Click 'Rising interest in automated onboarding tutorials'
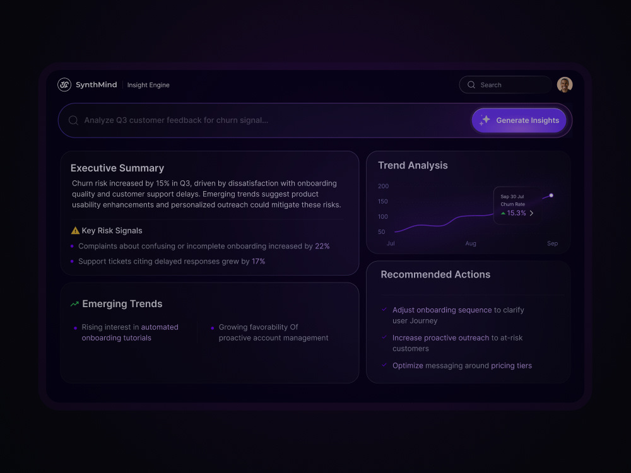 [x=130, y=332]
